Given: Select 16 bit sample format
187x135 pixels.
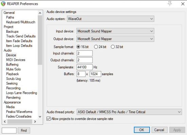Looking at the screenshot, I should pyautogui.click(x=83, y=47).
